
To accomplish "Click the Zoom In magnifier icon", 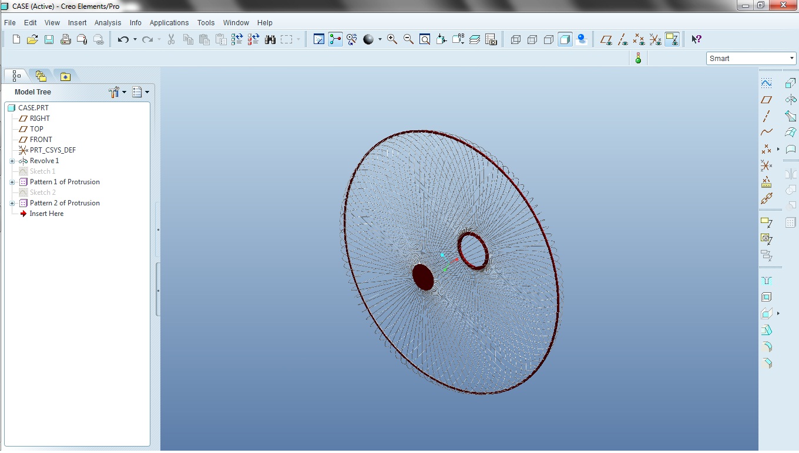I will 392,39.
